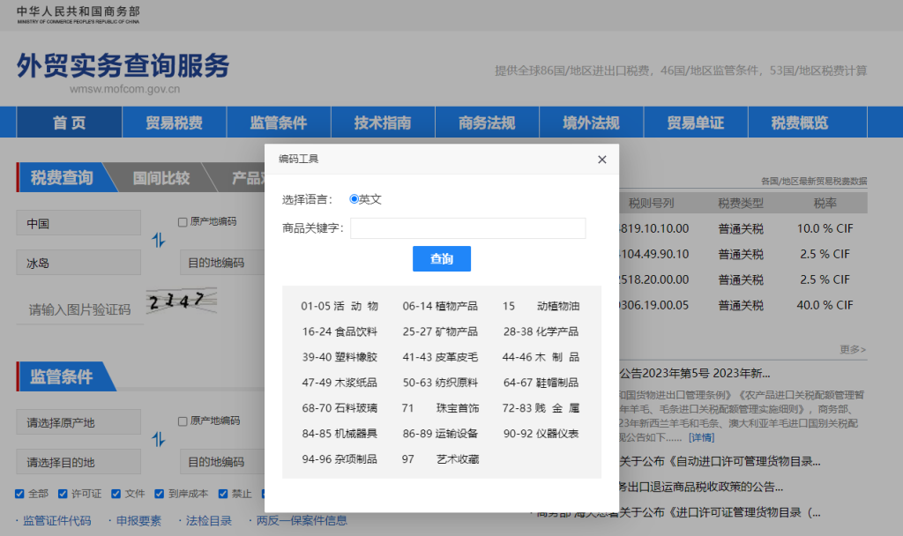The width and height of the screenshot is (903, 536).
Task: Select category 47-49 木浆纸品
Action: coord(340,383)
